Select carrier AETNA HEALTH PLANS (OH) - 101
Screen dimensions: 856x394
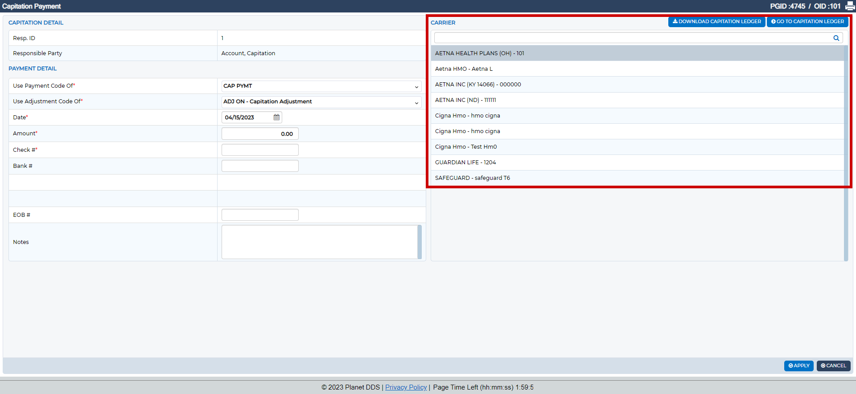pyautogui.click(x=637, y=53)
